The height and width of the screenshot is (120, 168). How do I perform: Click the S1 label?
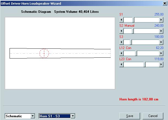(121, 14)
